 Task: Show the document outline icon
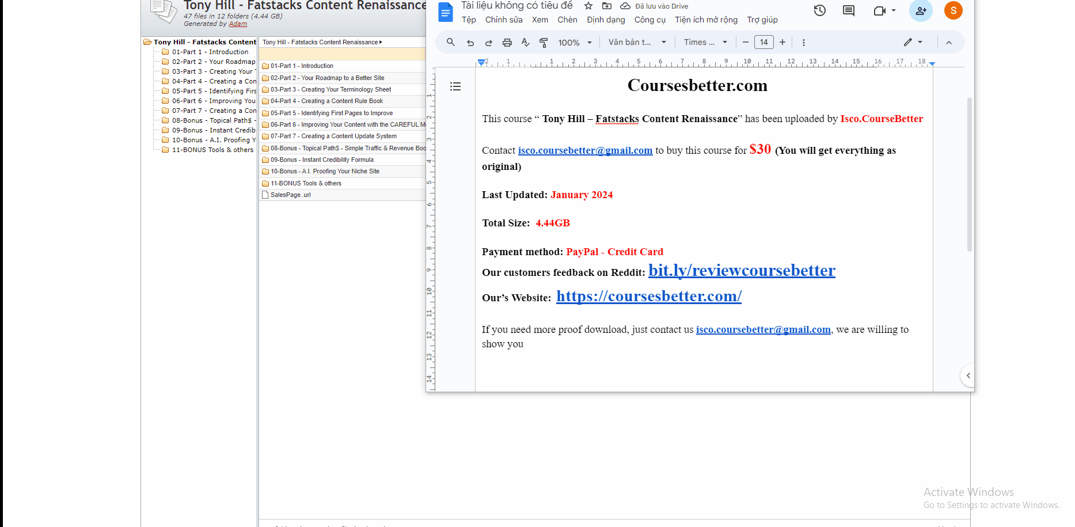(x=455, y=86)
